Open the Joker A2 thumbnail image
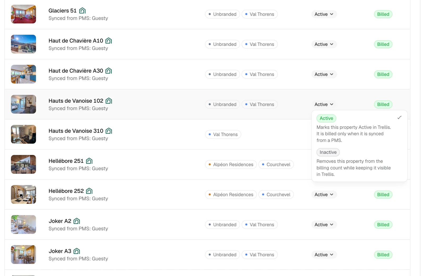Viewport: 421px width, 276px height. coord(23,225)
